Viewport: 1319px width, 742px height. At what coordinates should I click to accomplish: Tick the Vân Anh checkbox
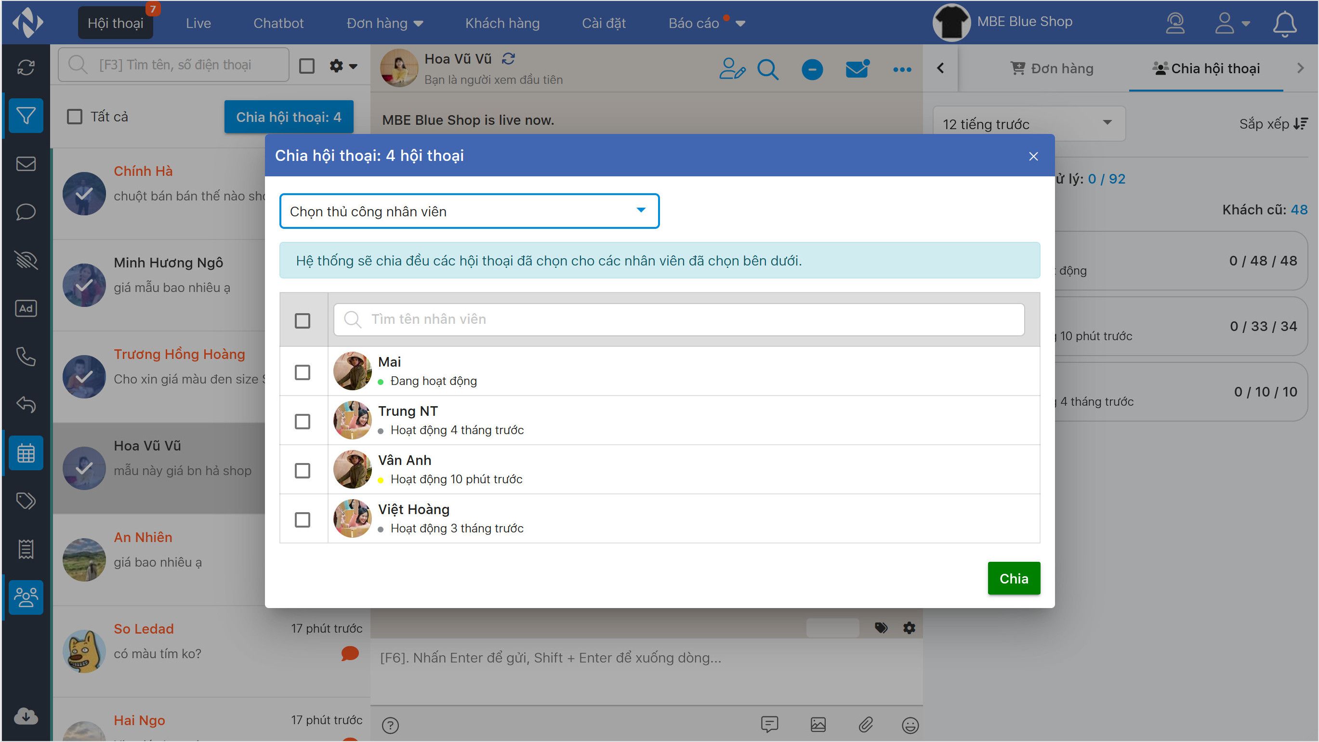pos(303,471)
